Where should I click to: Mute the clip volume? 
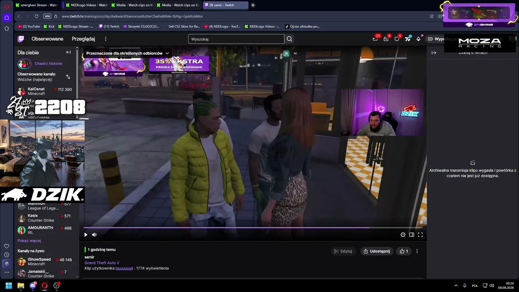(94, 234)
